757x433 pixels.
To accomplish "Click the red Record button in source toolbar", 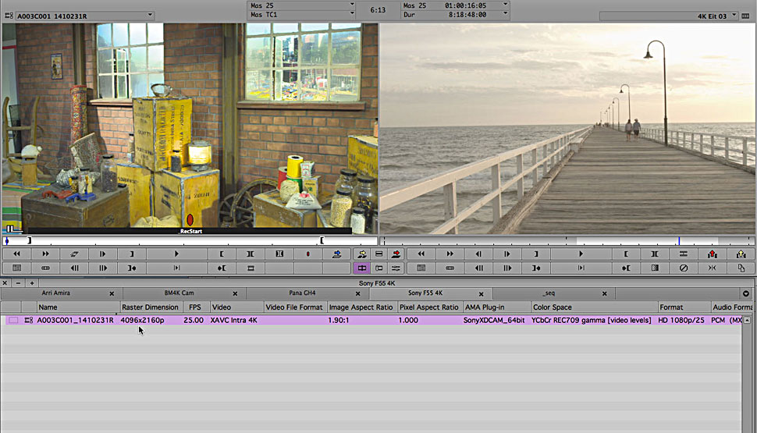I will [x=307, y=254].
